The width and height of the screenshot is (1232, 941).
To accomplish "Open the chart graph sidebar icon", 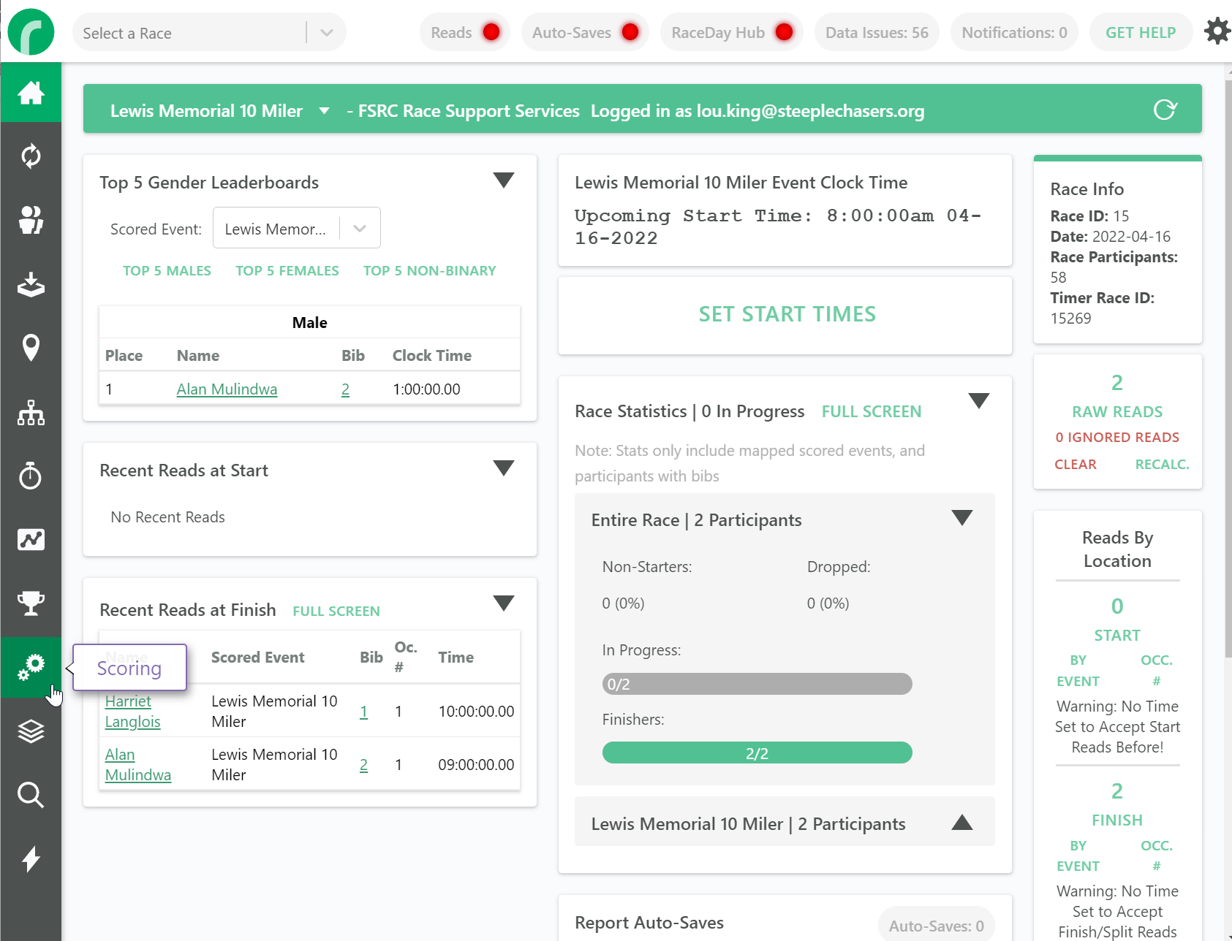I will [31, 539].
